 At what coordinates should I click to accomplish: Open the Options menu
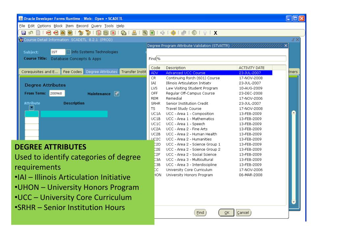44,26
